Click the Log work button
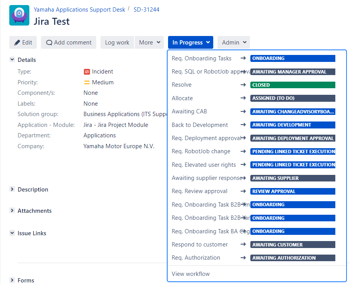350x284 pixels. 117,43
